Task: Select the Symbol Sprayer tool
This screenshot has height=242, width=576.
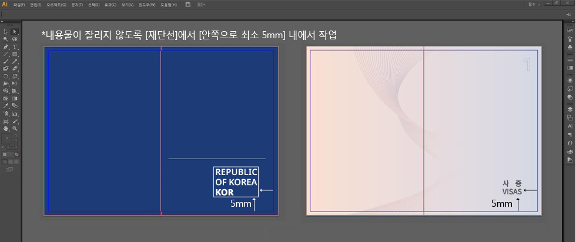Action: click(5, 114)
